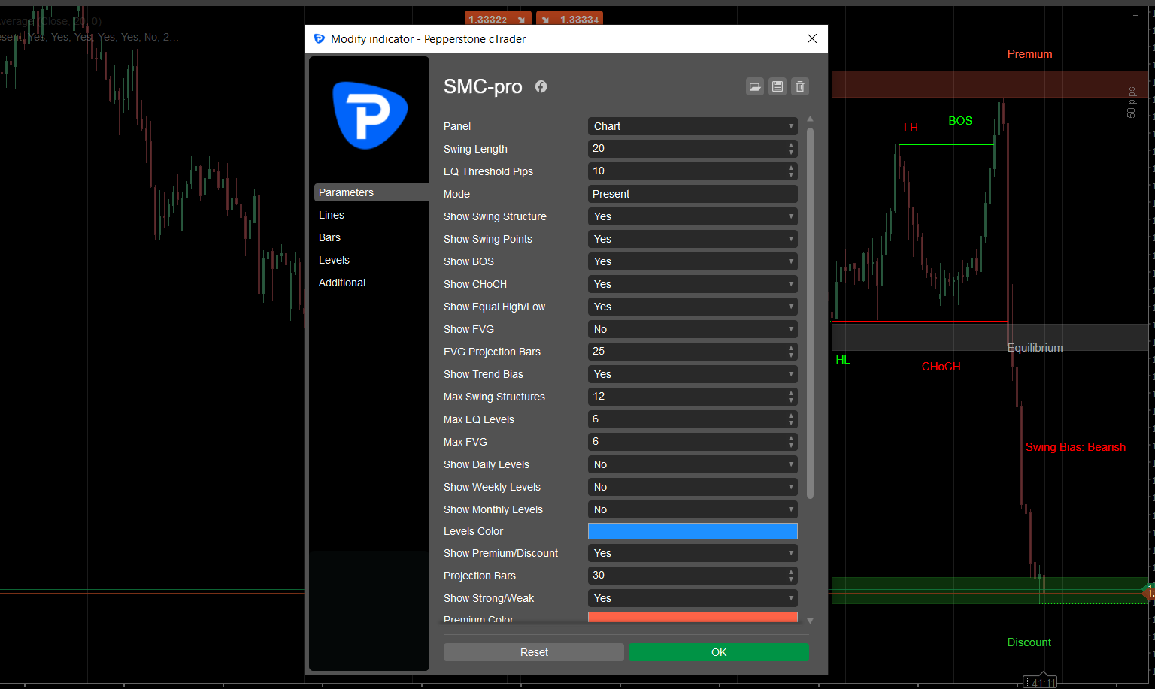The image size is (1155, 689).
Task: Decrease EQ Threshold Pips with down arrow
Action: click(791, 175)
